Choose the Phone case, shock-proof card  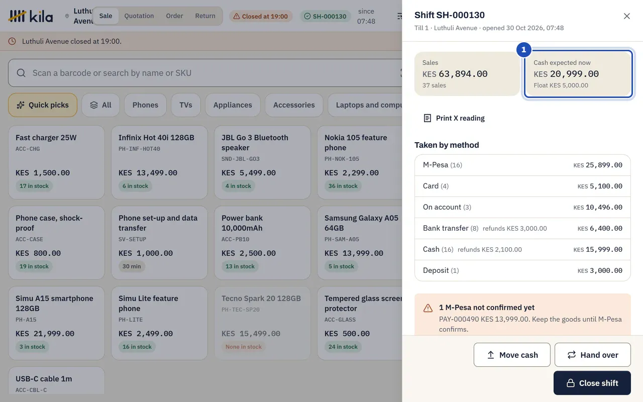(57, 243)
